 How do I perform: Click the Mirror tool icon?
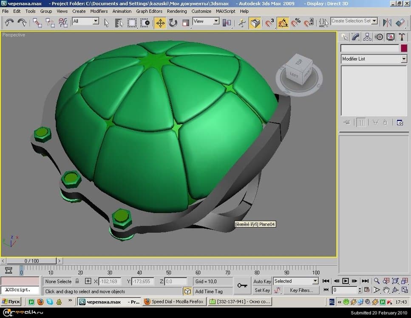pyautogui.click(x=387, y=23)
